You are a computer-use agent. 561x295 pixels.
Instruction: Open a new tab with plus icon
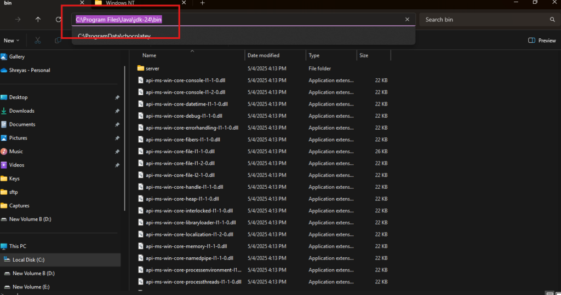pyautogui.click(x=202, y=3)
